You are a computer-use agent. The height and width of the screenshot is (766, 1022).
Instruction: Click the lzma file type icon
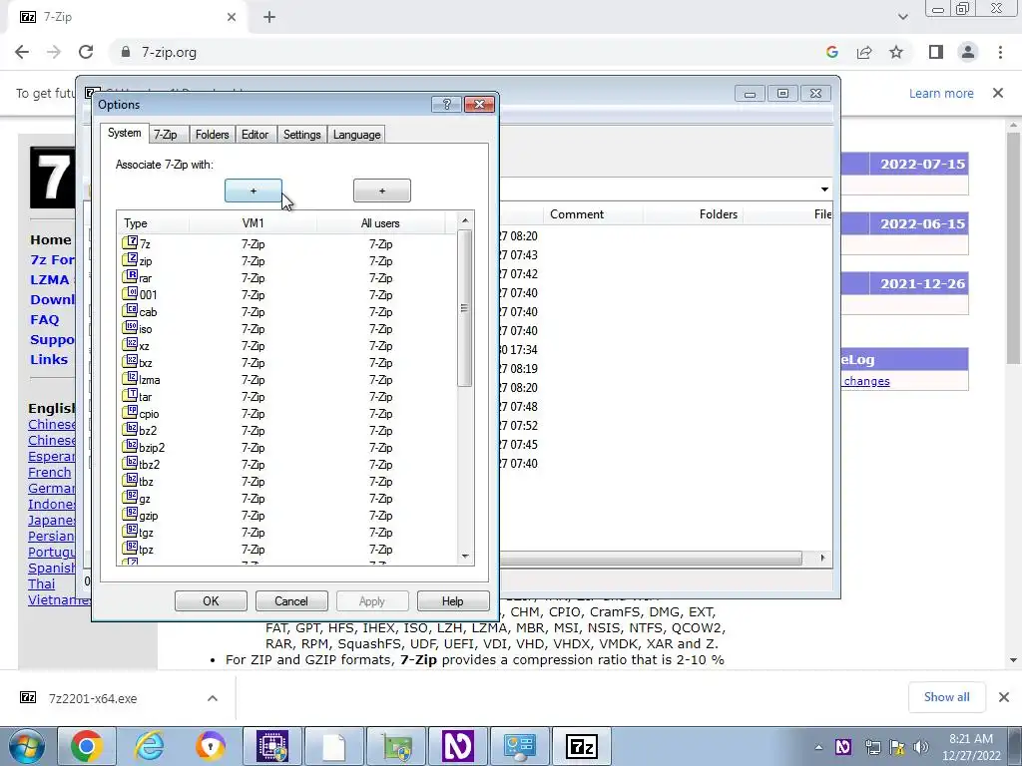(130, 378)
